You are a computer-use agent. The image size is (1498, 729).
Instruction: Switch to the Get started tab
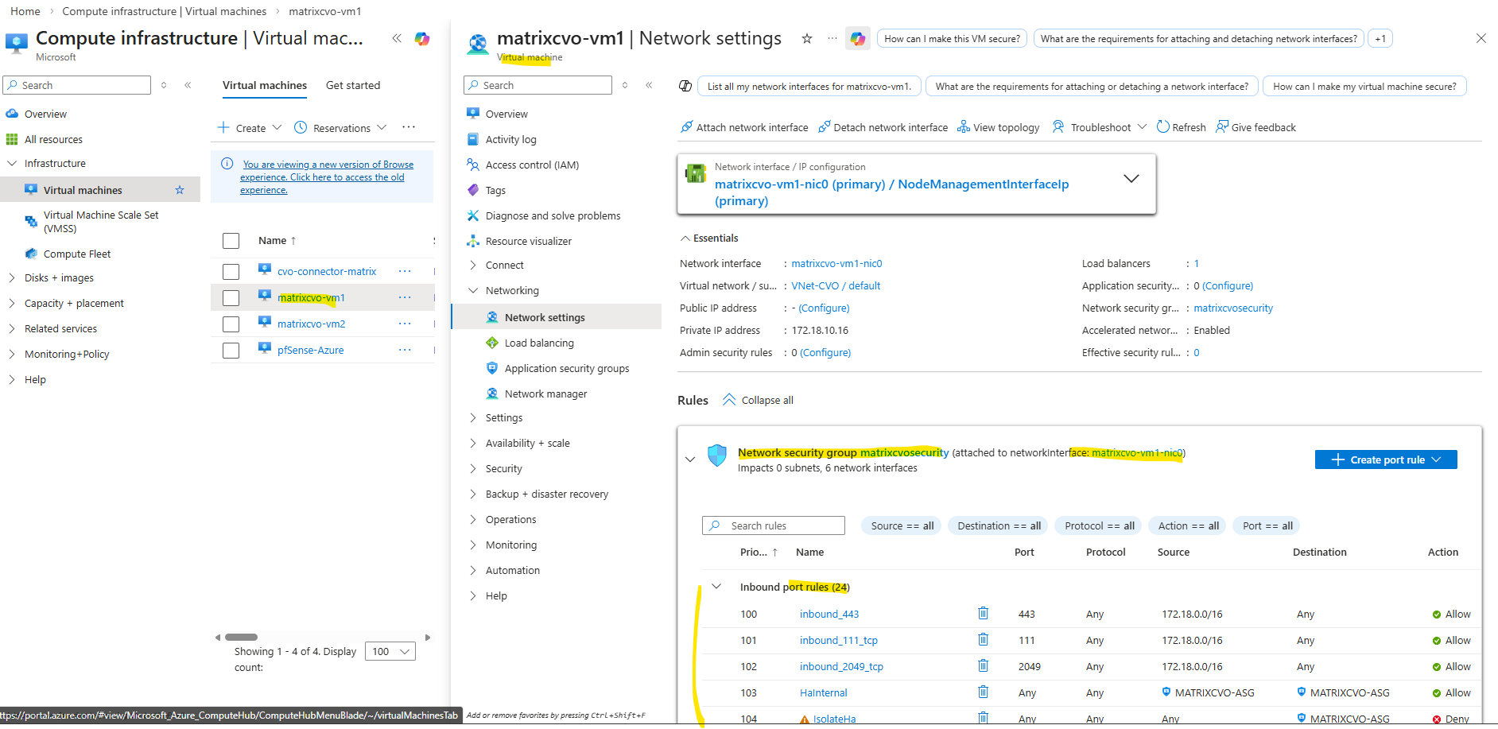353,85
